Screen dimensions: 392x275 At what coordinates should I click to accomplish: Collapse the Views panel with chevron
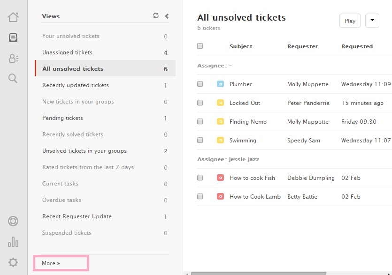[x=167, y=16]
